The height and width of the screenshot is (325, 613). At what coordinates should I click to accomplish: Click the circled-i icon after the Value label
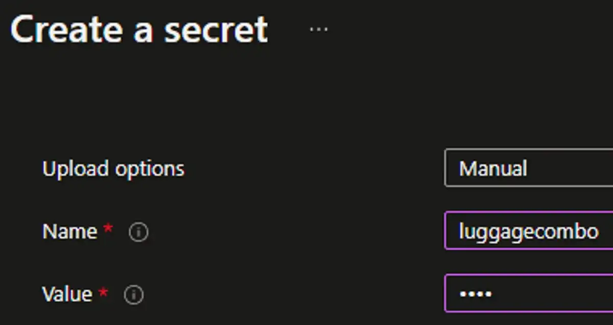(134, 294)
